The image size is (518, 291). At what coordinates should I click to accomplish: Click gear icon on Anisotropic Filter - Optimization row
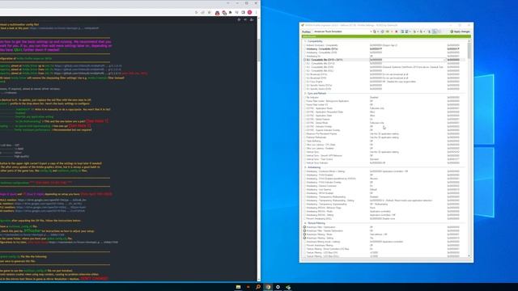[x=304, y=227]
